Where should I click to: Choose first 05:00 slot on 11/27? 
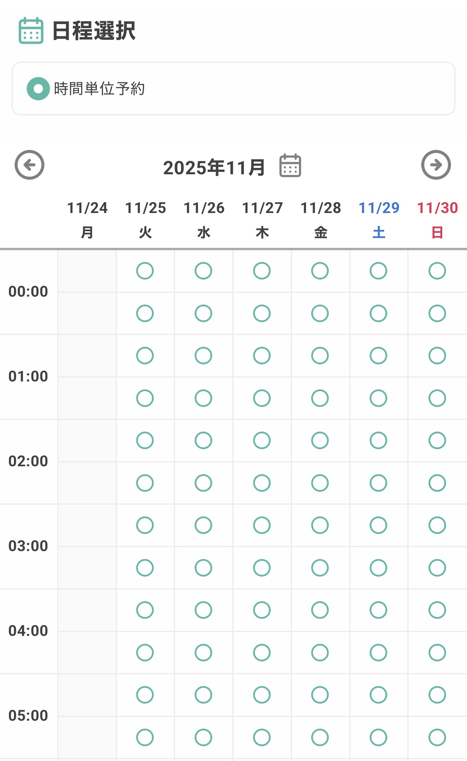pos(262,695)
